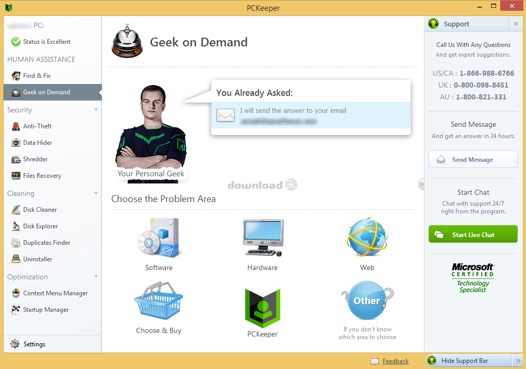Image resolution: width=526 pixels, height=369 pixels.
Task: Click the HUMAN ASSISTANCE heading
Action: (x=41, y=59)
